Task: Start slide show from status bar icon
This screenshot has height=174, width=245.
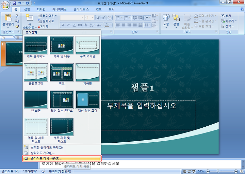Action: coord(194,171)
